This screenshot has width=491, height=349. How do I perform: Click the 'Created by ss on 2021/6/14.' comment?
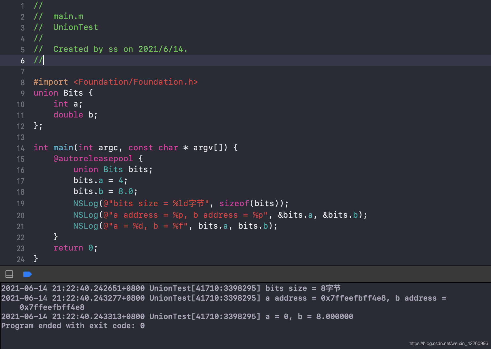(x=120, y=49)
